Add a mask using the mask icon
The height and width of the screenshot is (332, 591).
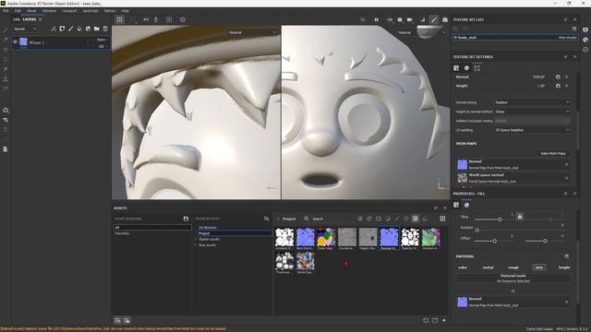62,29
